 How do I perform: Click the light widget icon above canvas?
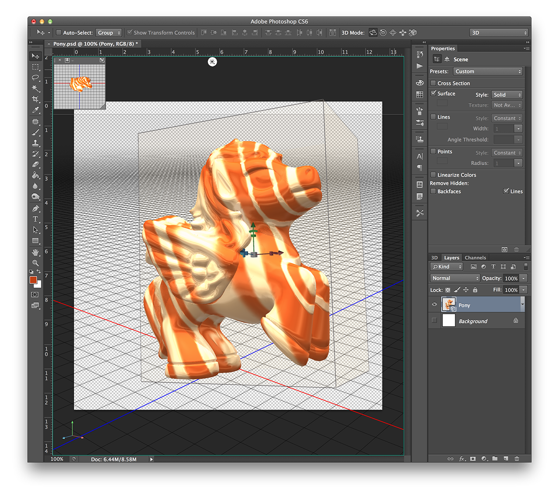(x=212, y=62)
